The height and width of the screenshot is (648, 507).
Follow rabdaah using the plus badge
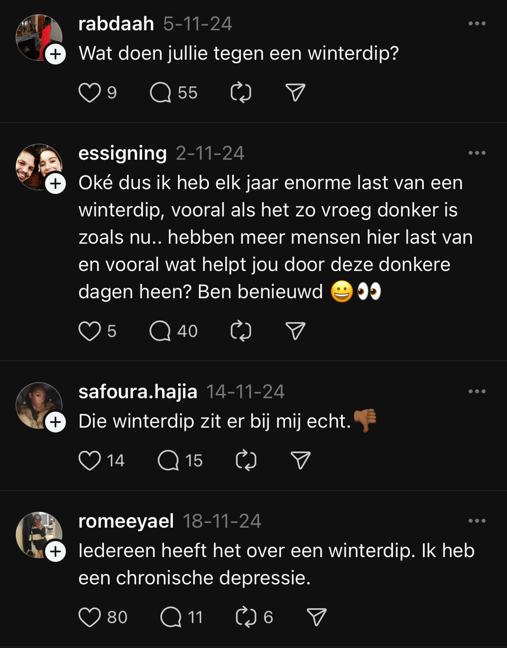tap(55, 55)
